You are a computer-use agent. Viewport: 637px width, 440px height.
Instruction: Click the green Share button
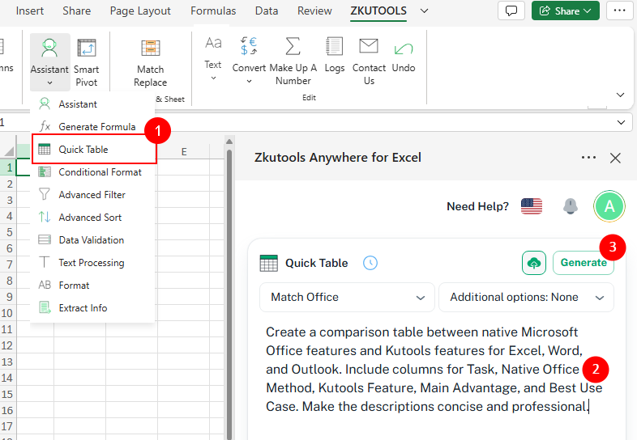(566, 11)
